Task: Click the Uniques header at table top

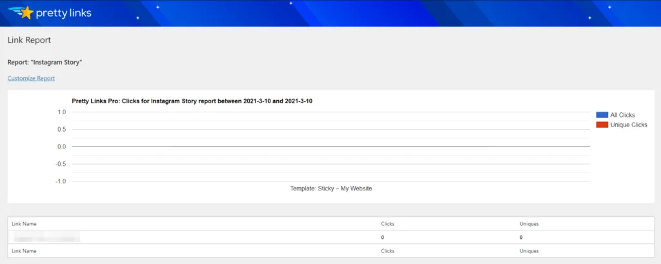Action: [529, 224]
